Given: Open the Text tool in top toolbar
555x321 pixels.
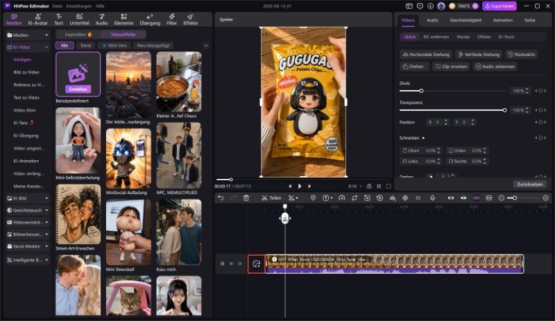Looking at the screenshot, I should [x=59, y=19].
